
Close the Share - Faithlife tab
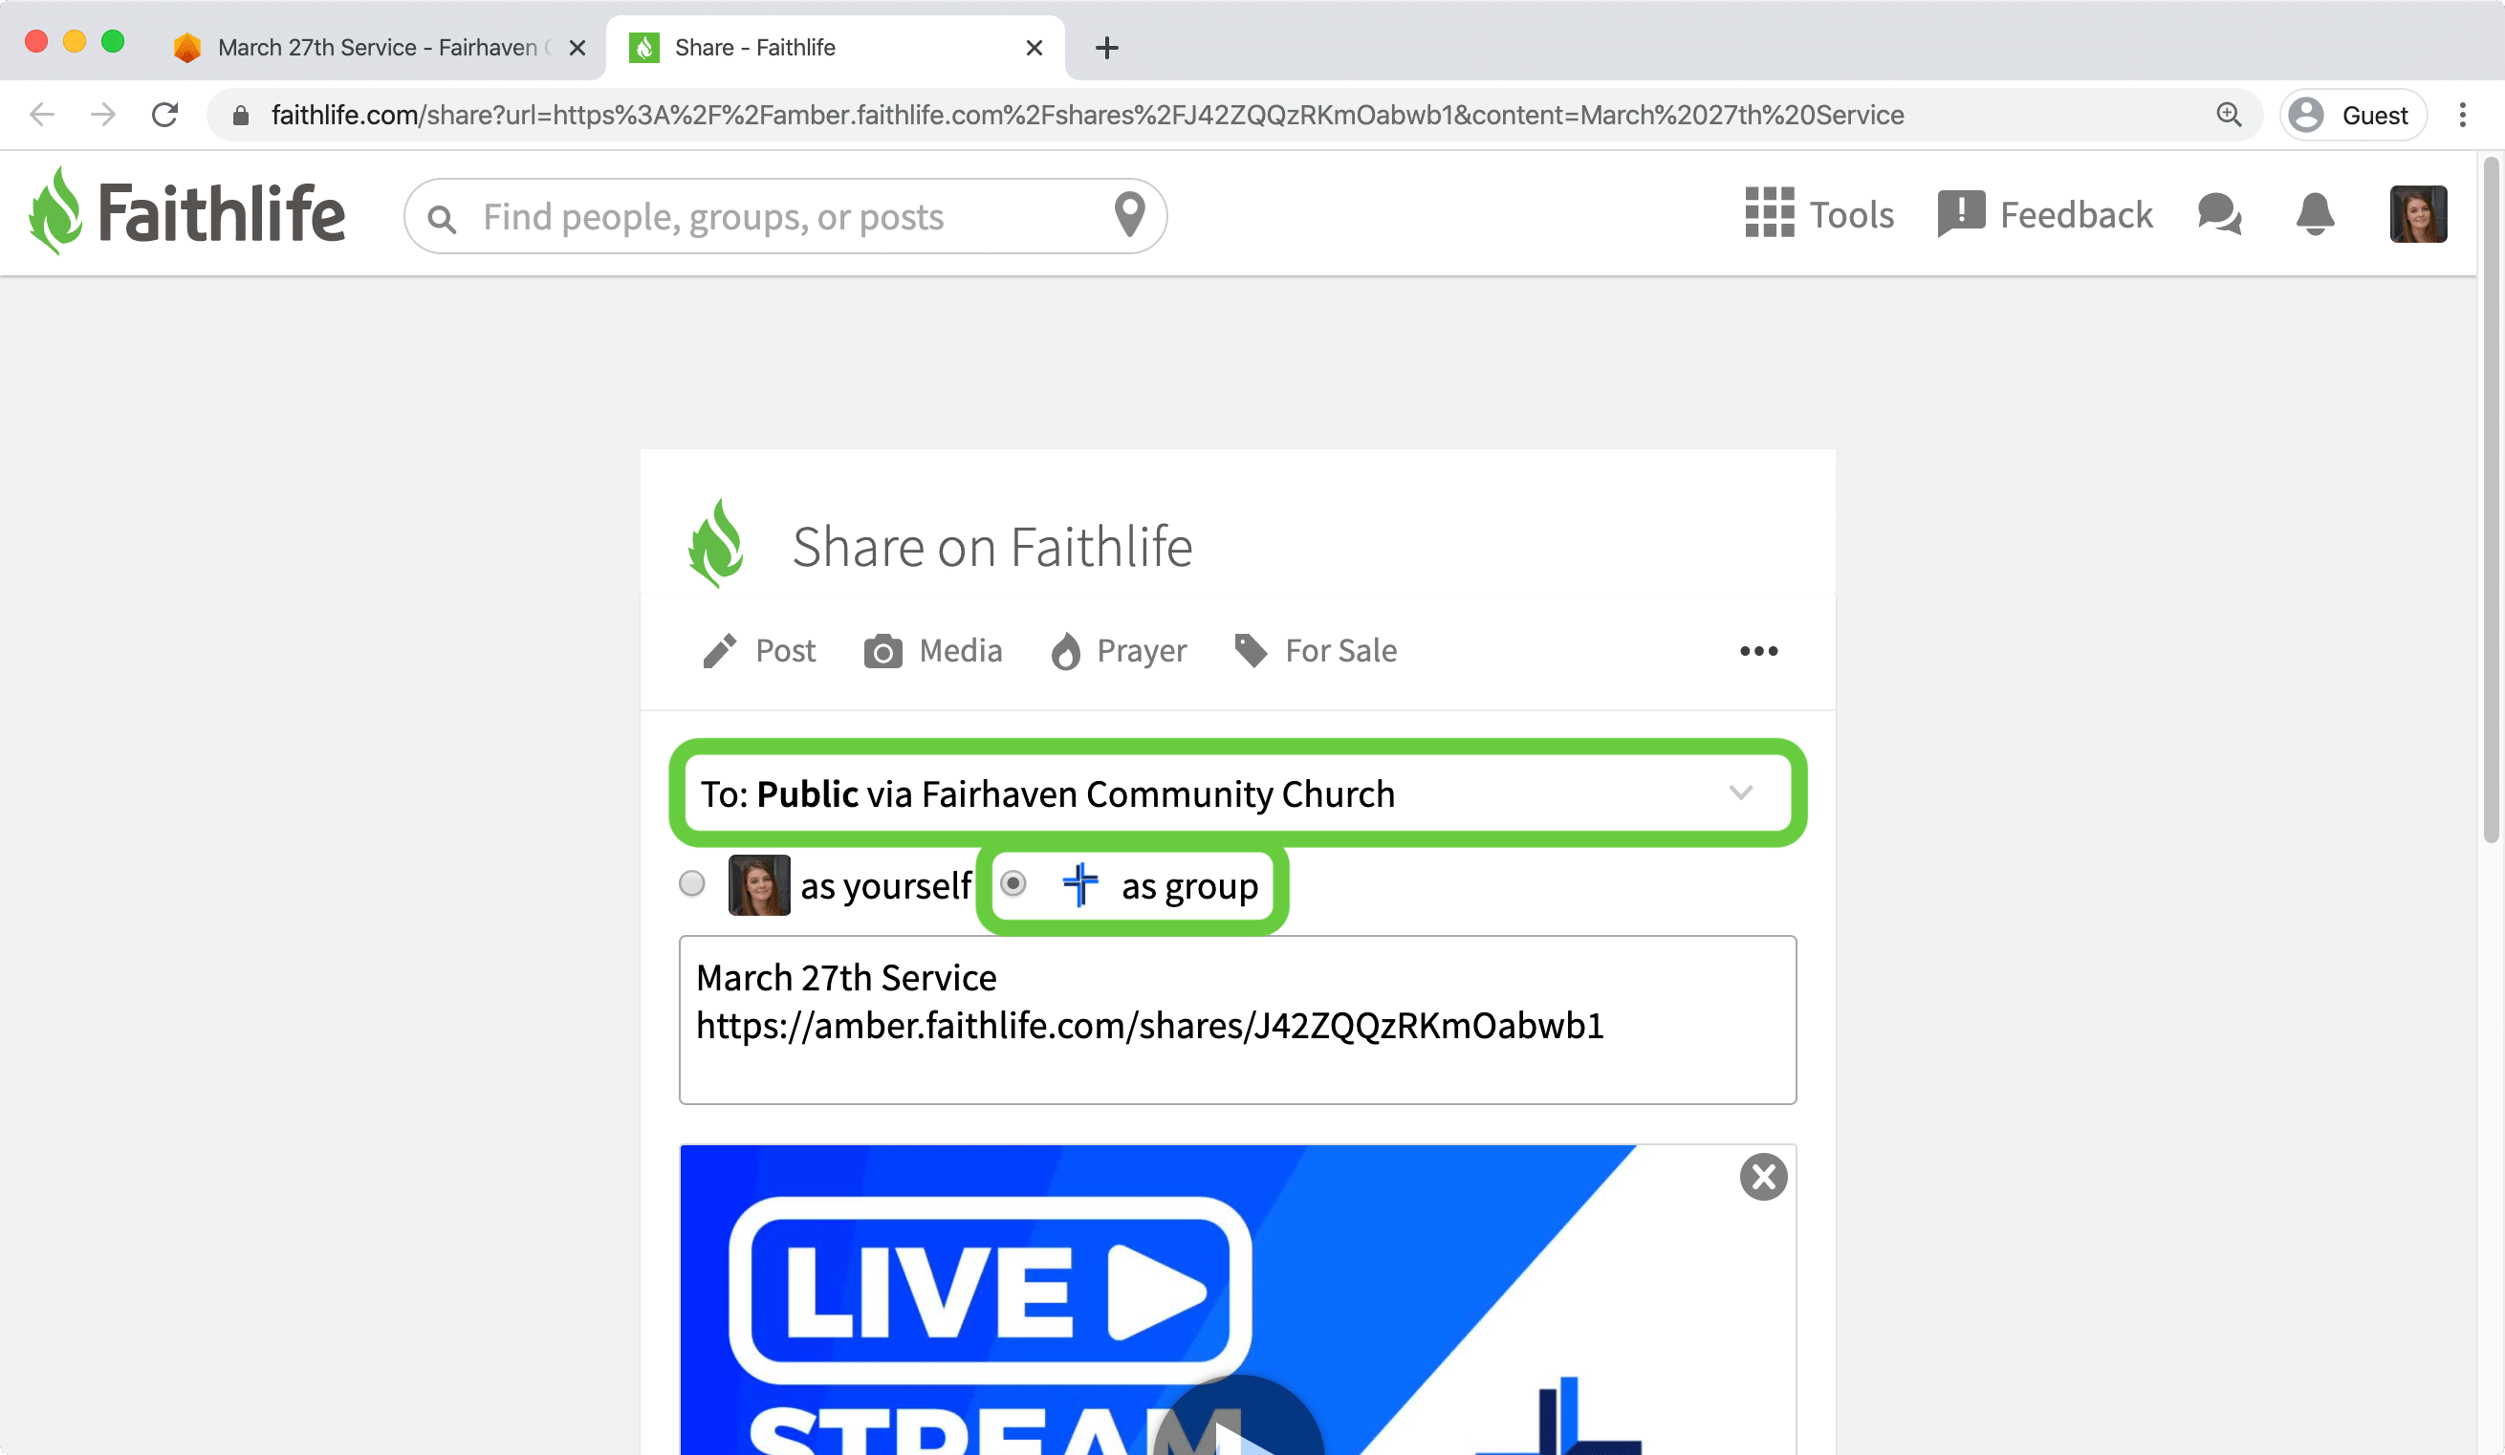pos(1034,48)
